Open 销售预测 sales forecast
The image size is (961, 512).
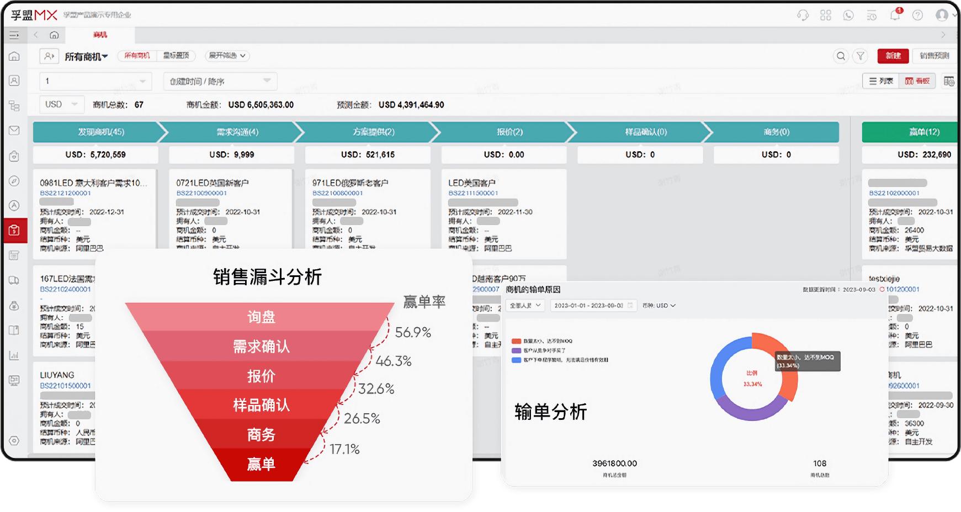[935, 56]
